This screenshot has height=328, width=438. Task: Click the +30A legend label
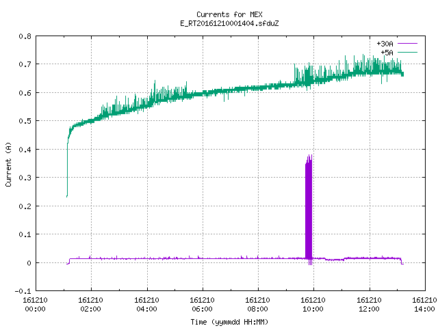pyautogui.click(x=385, y=44)
